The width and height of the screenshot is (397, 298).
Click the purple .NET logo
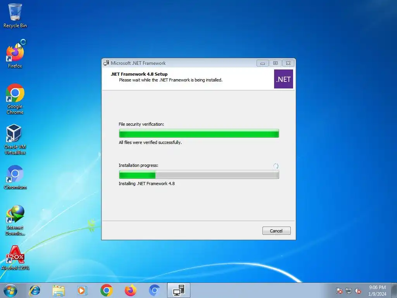283,79
